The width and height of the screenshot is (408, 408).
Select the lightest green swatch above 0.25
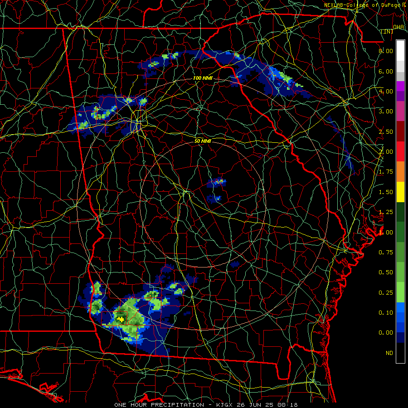click(400, 292)
